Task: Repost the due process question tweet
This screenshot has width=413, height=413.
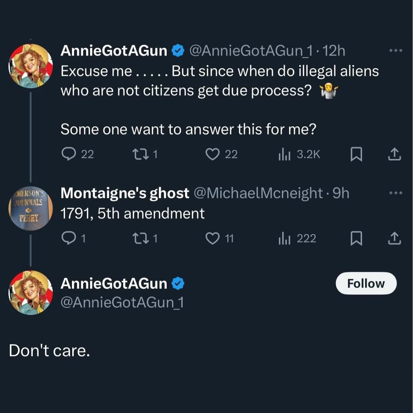Action: [137, 154]
